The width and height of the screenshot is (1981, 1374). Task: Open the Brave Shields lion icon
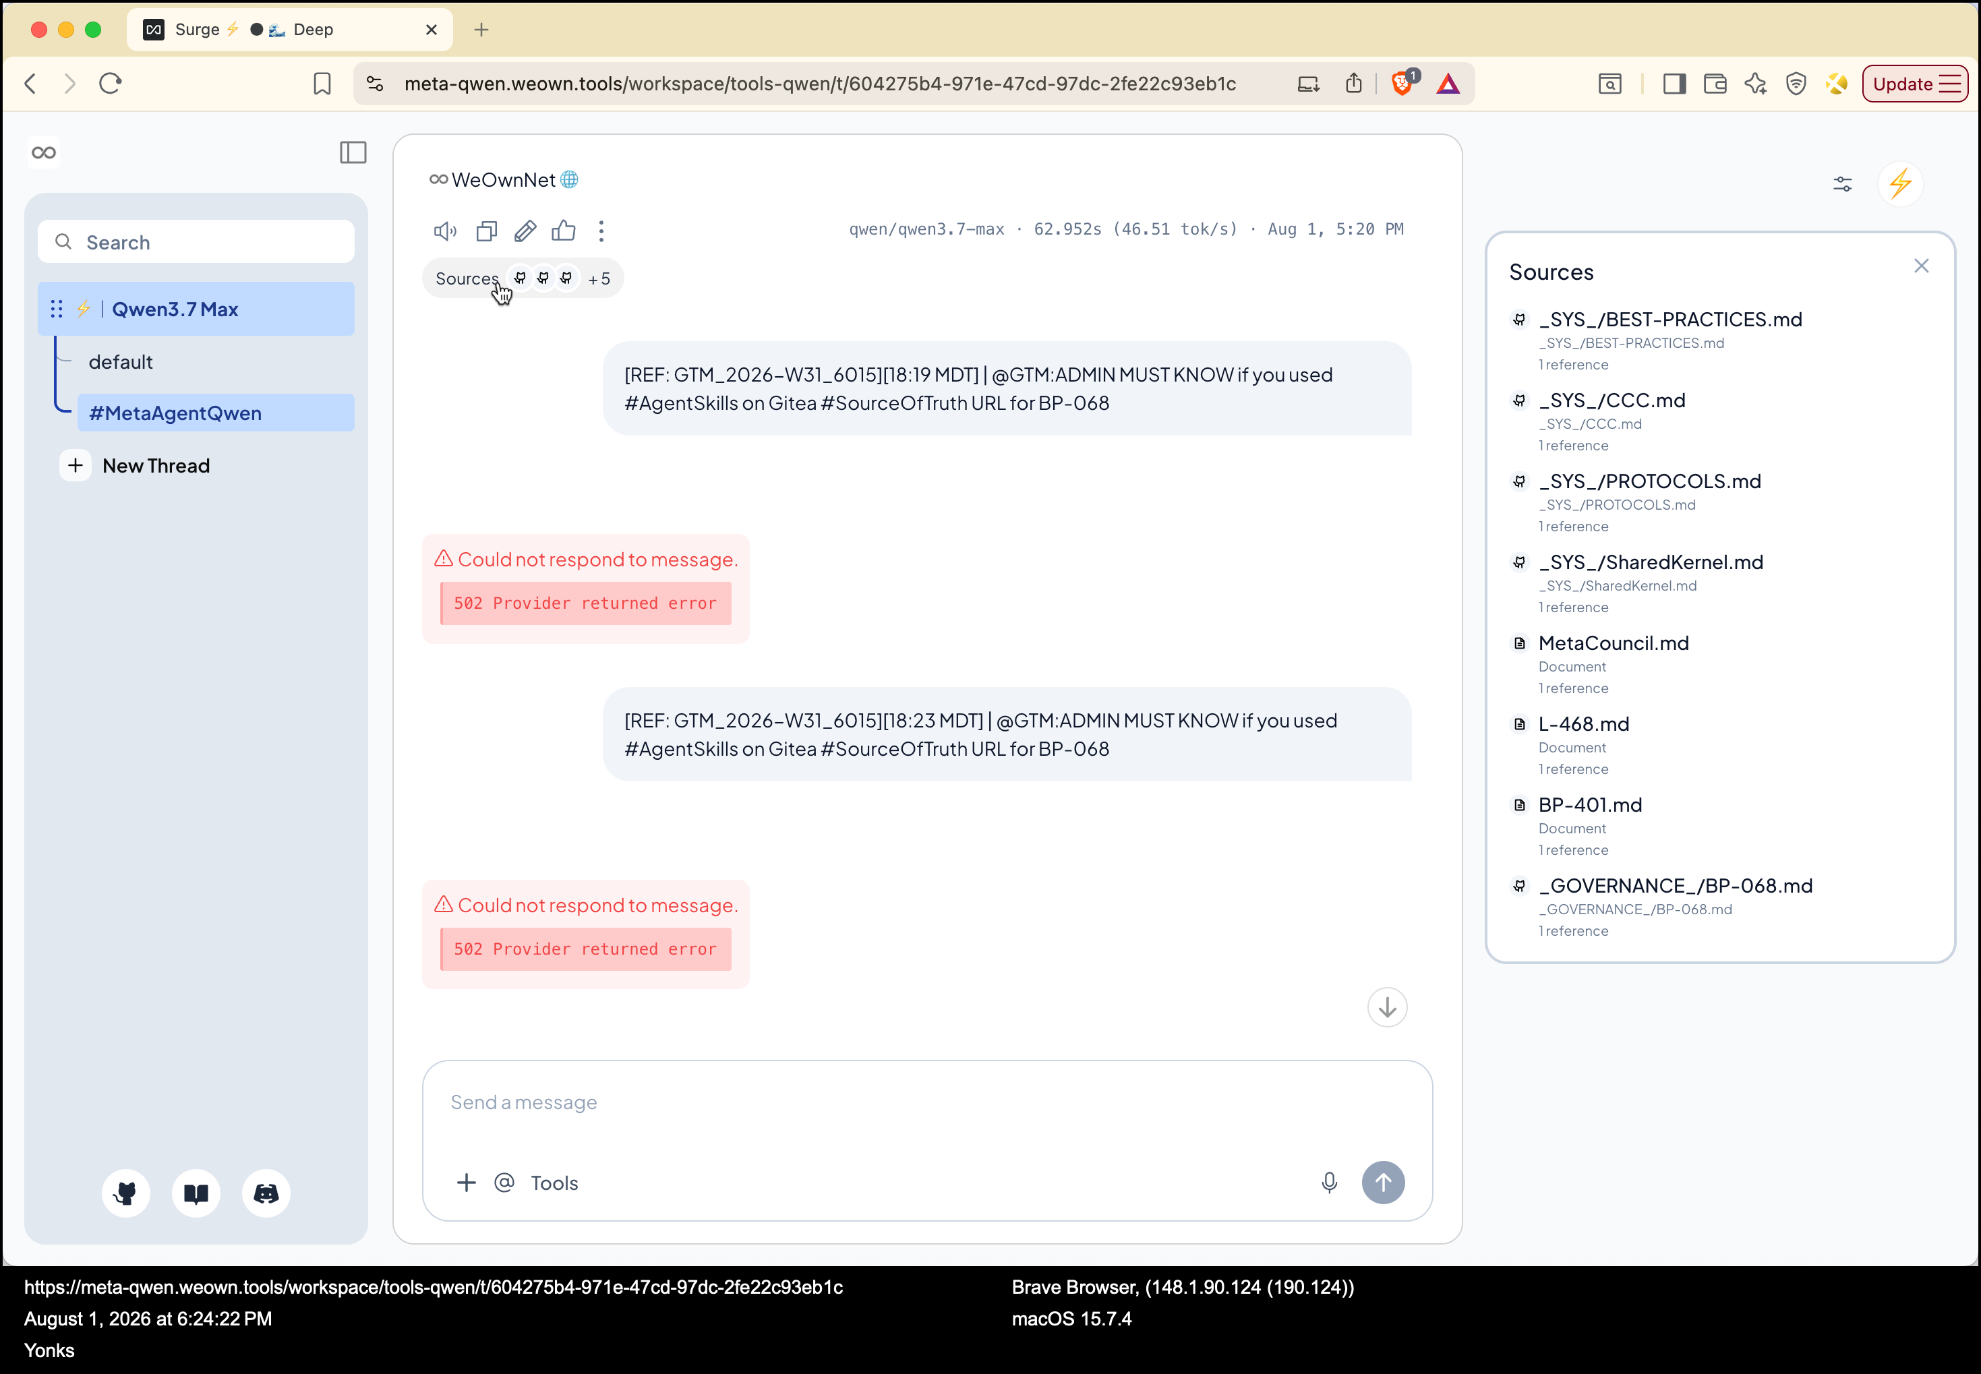coord(1403,83)
